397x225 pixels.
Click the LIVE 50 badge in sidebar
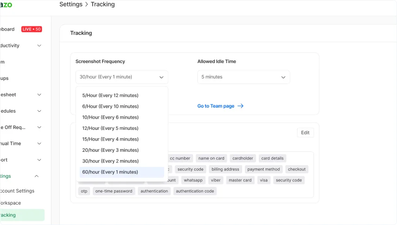tap(31, 29)
